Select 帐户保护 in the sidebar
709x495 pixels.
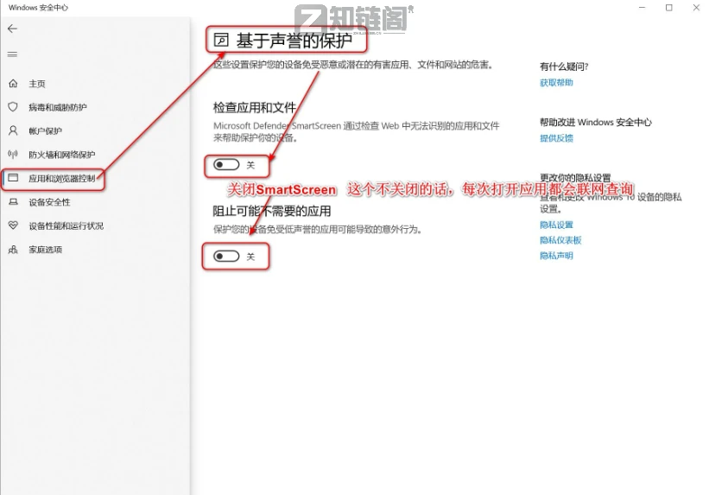[x=45, y=130]
